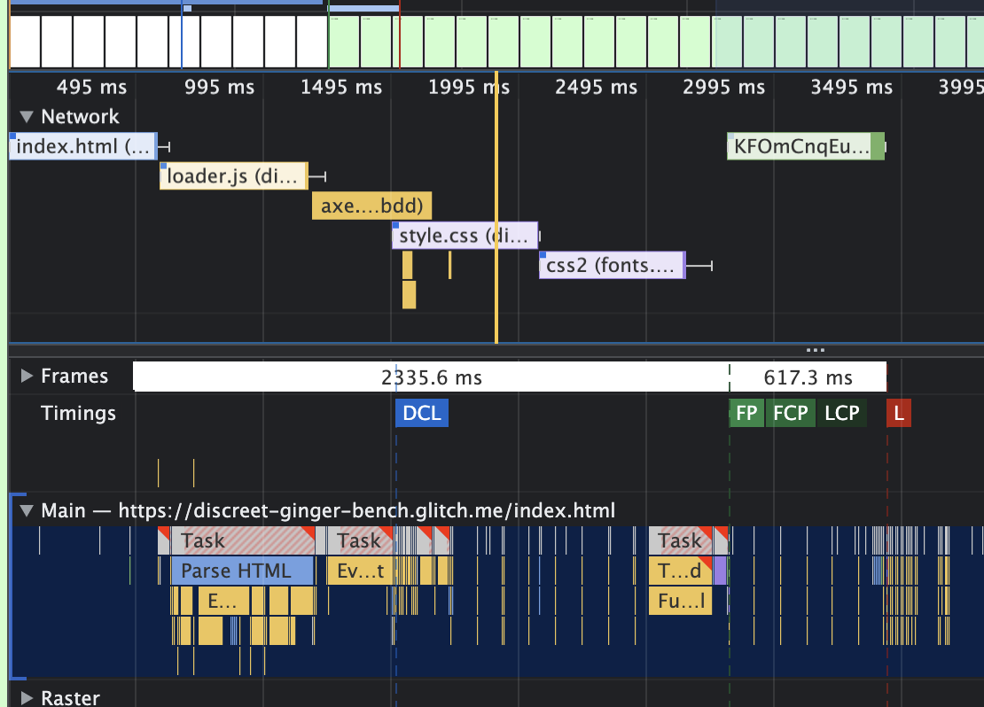Select the Task above T...d event

click(x=680, y=540)
